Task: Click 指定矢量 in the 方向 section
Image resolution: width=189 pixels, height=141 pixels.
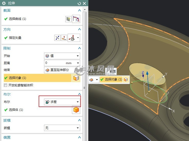Action: [15, 38]
